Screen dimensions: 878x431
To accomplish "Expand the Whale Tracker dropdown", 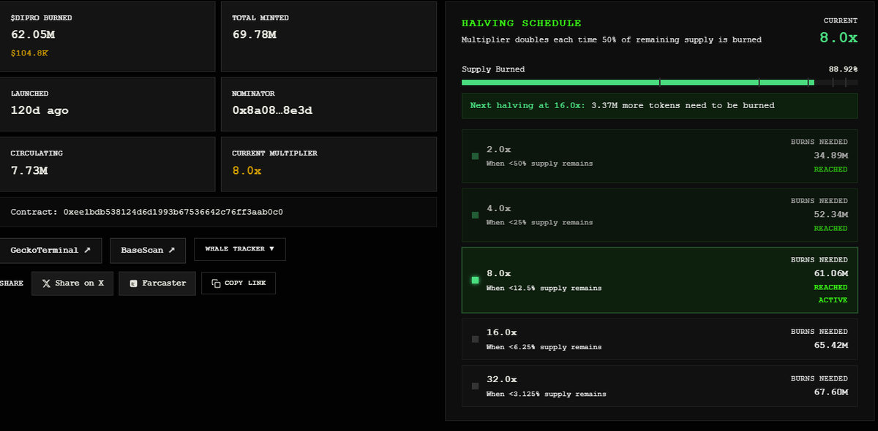I will [240, 249].
